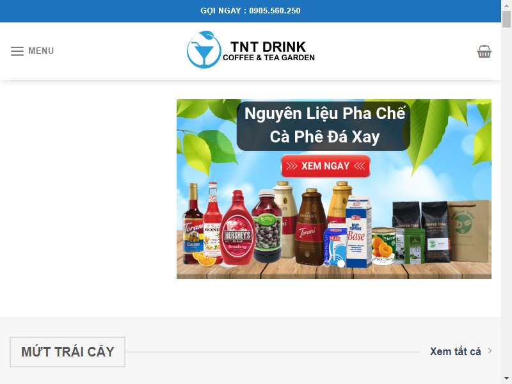Image resolution: width=512 pixels, height=384 pixels.
Task: Click the MENU label in header
Action: 41,51
